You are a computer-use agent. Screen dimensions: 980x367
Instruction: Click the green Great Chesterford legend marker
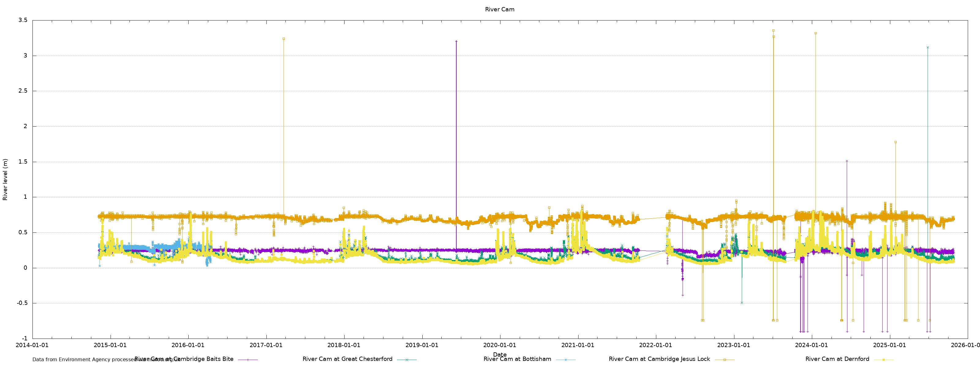click(x=407, y=359)
